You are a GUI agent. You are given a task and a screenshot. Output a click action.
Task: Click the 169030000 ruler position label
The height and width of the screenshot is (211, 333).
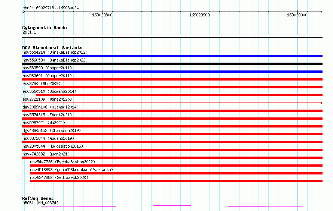[297, 15]
